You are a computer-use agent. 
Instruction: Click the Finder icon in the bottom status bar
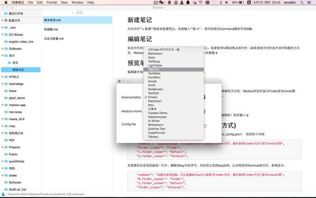3,194
